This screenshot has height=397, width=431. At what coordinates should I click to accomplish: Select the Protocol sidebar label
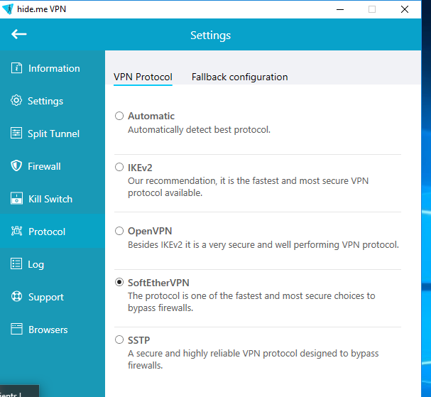[47, 232]
